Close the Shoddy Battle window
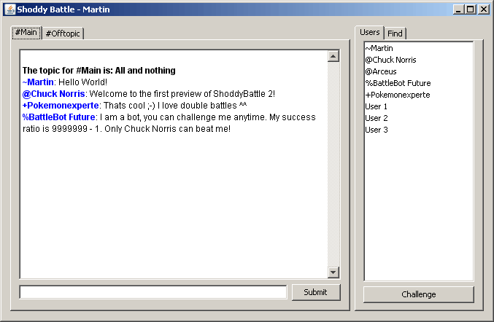 (483, 9)
